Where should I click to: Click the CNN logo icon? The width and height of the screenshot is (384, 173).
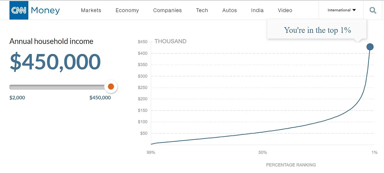pos(19,10)
